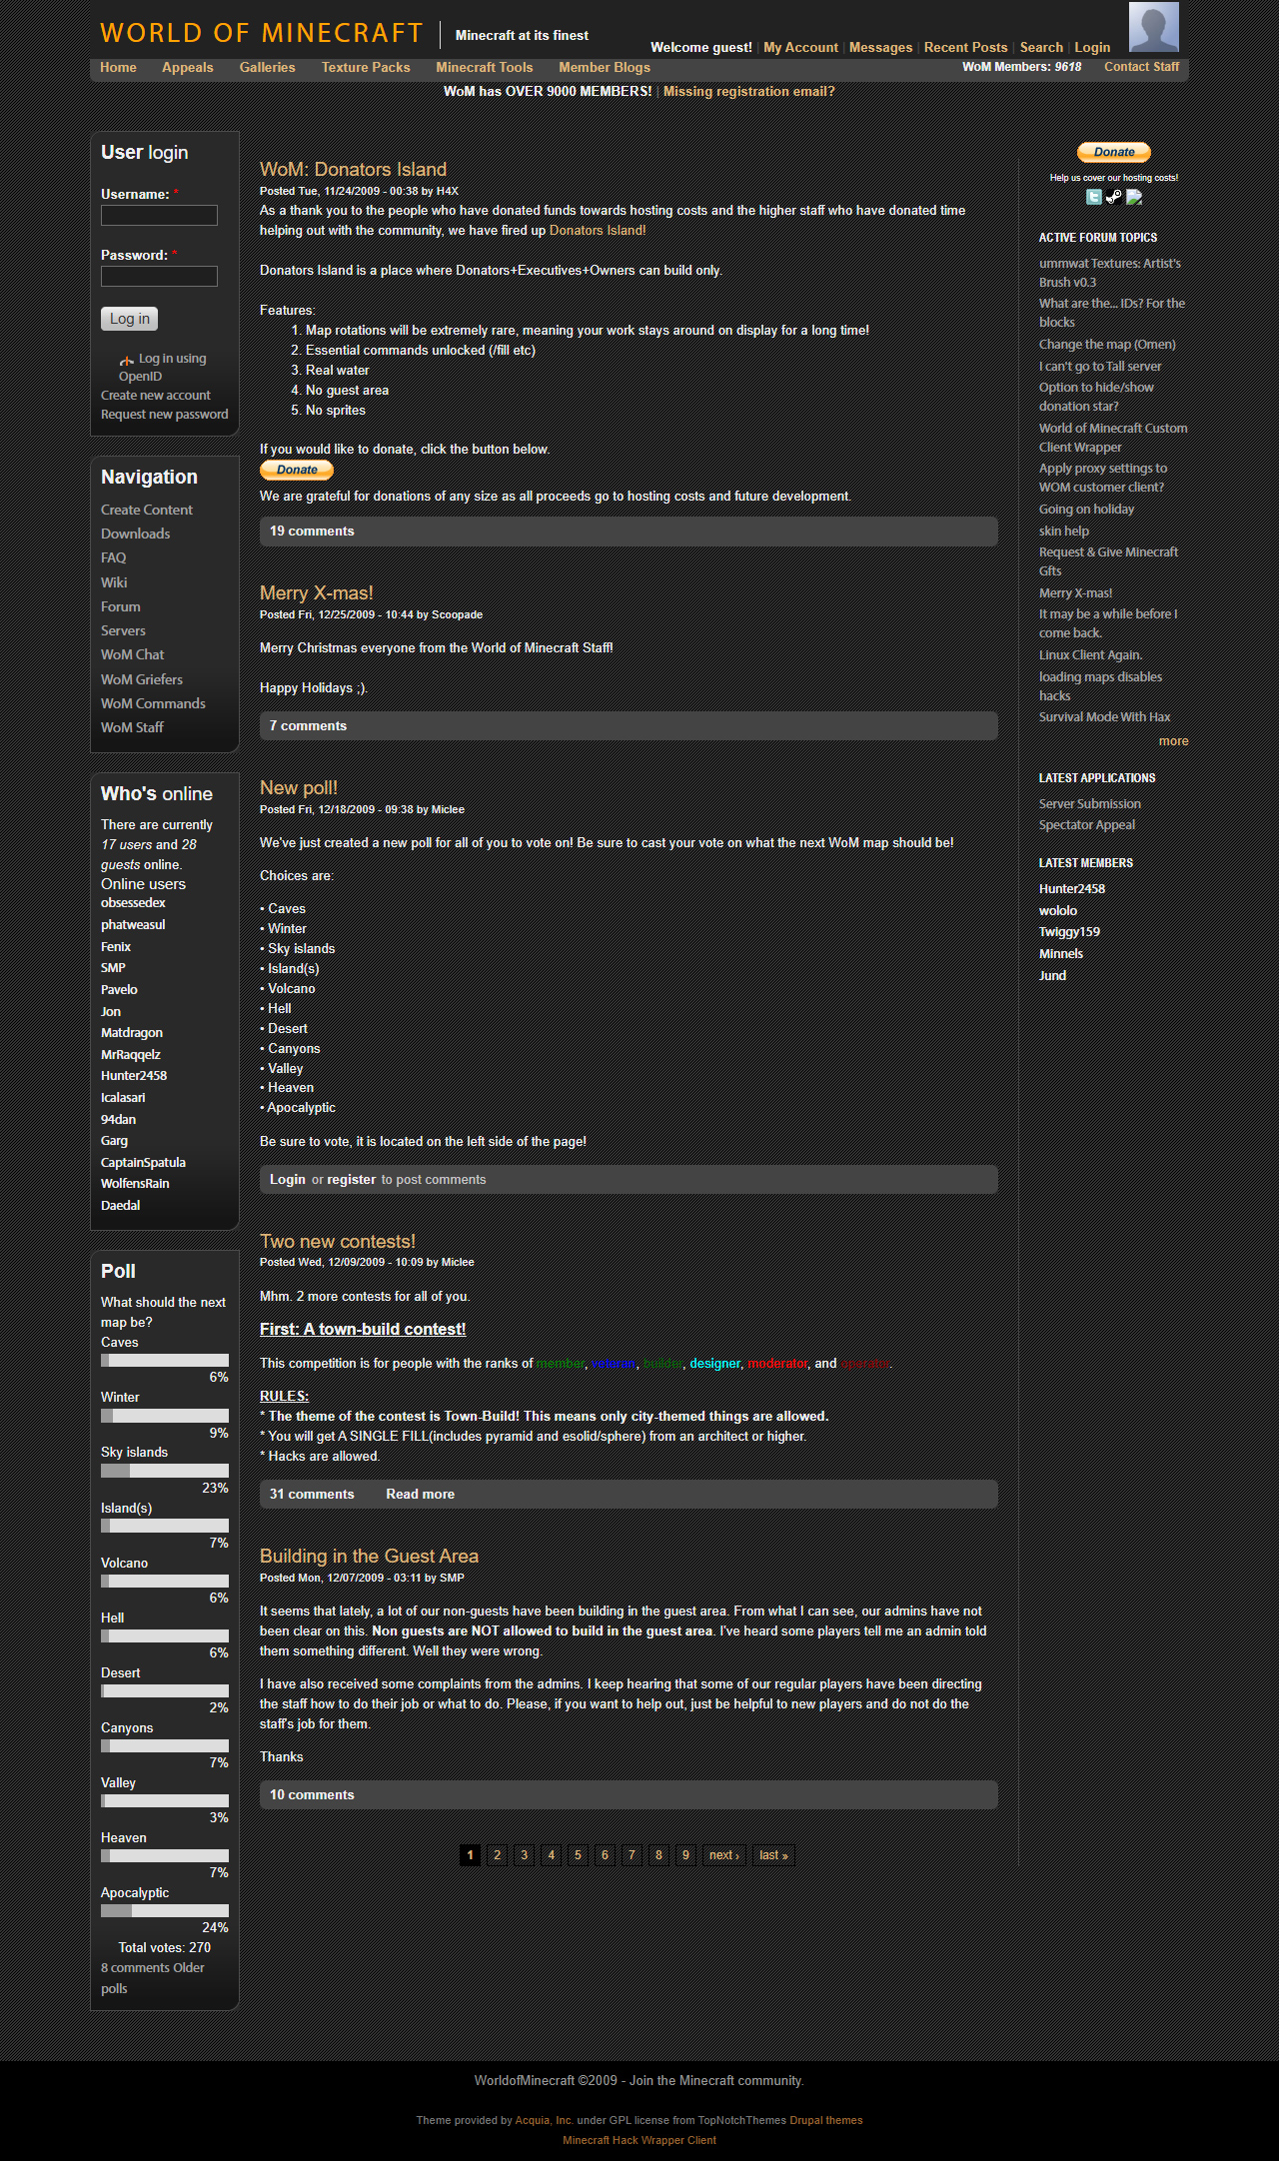Click the guest avatar in the header
The image size is (1279, 2161).
click(1154, 27)
